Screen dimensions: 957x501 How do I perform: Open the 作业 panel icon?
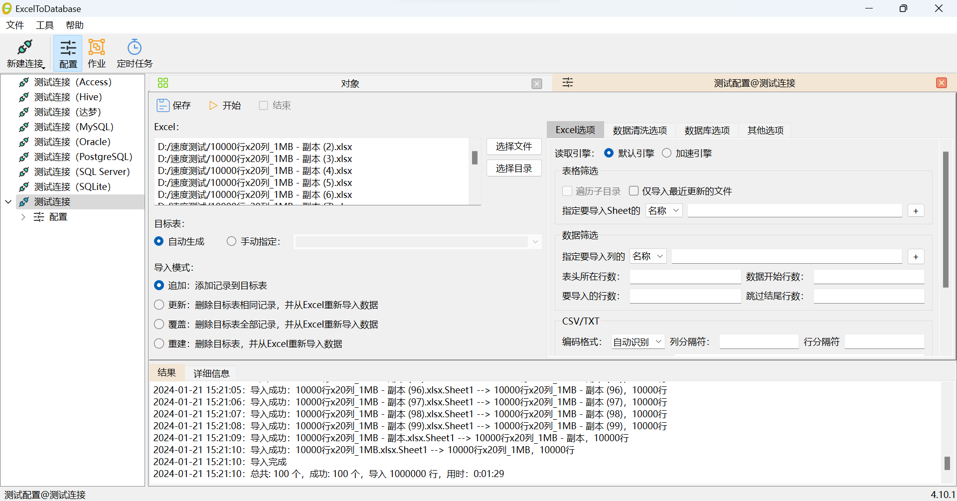96,53
